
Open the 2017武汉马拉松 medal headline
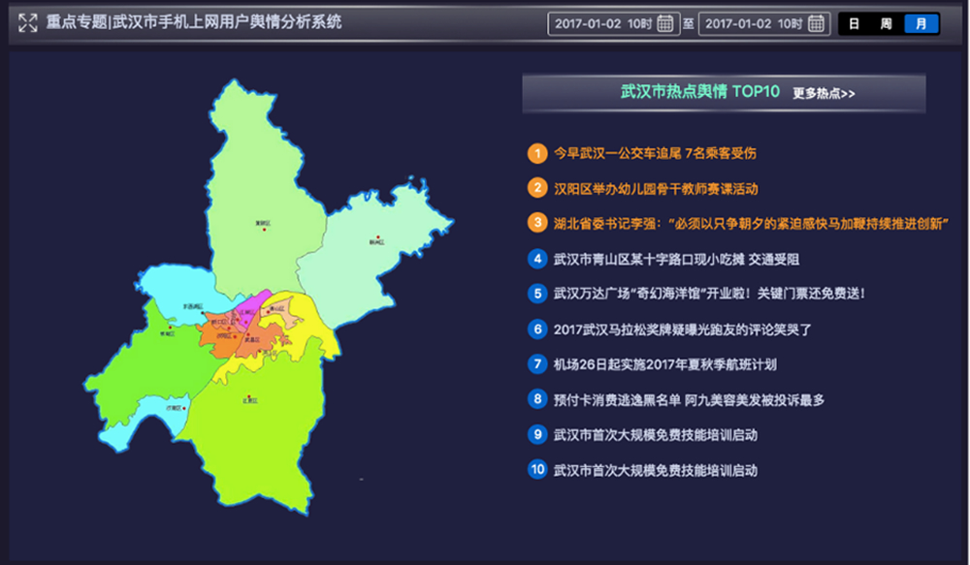[682, 330]
